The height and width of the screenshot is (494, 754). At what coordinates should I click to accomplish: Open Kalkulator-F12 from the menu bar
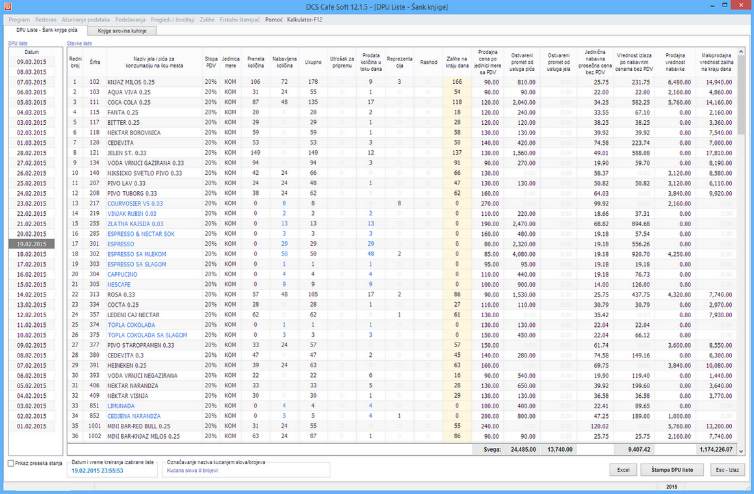(305, 19)
